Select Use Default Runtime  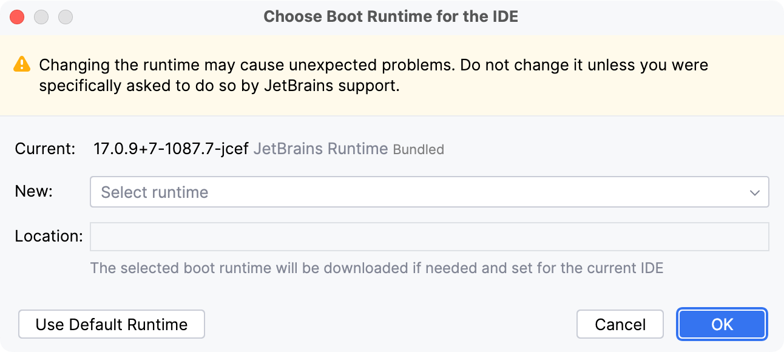111,324
